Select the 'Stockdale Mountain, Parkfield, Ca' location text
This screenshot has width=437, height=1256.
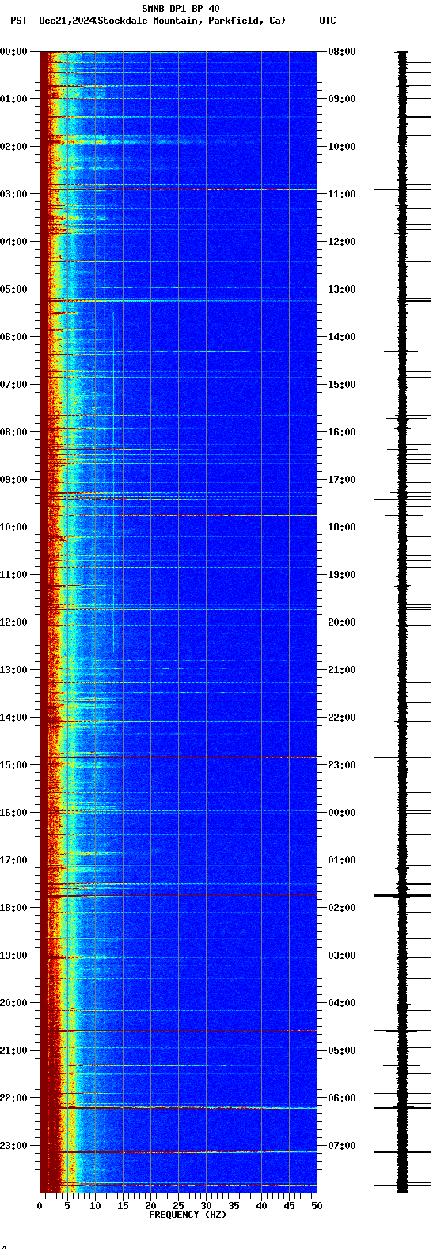point(189,21)
